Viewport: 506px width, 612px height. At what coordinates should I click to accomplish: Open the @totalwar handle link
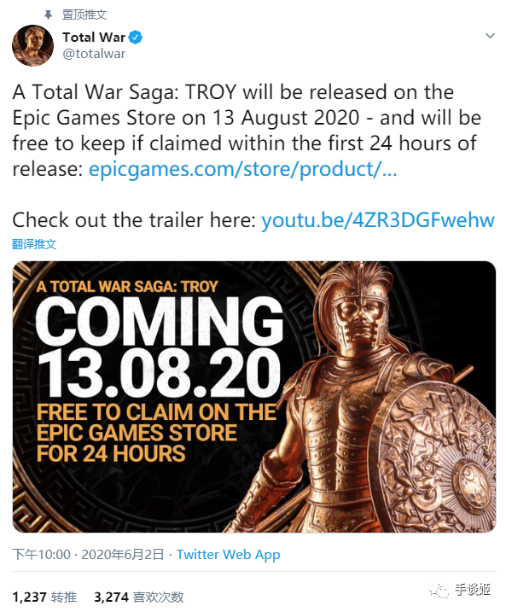94,54
